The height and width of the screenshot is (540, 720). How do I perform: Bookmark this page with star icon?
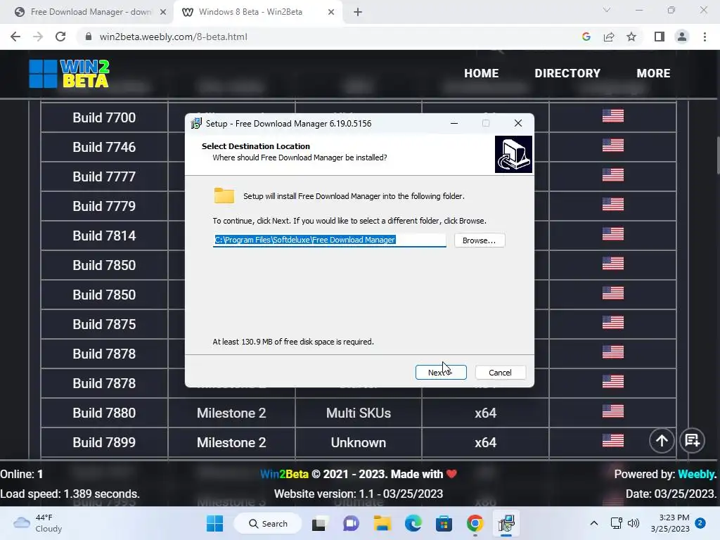[x=631, y=37]
